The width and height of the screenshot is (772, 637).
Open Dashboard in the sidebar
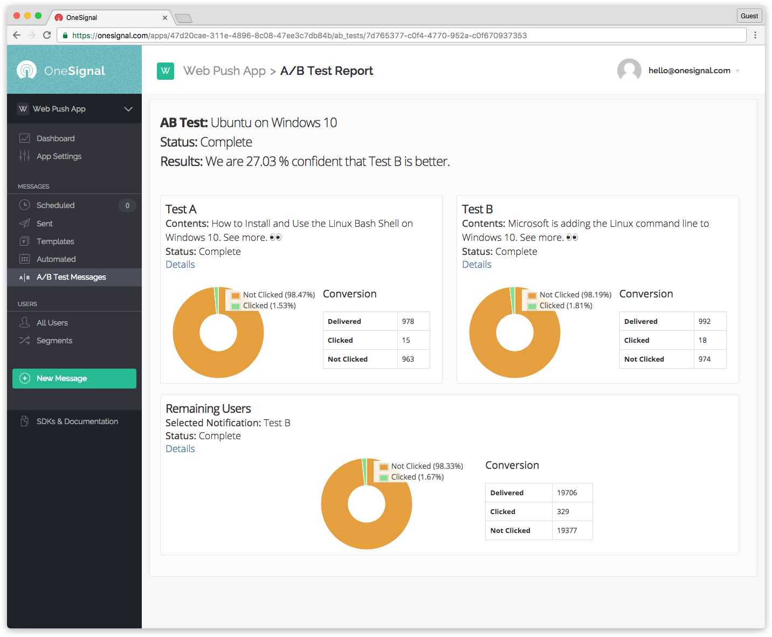pyautogui.click(x=56, y=139)
